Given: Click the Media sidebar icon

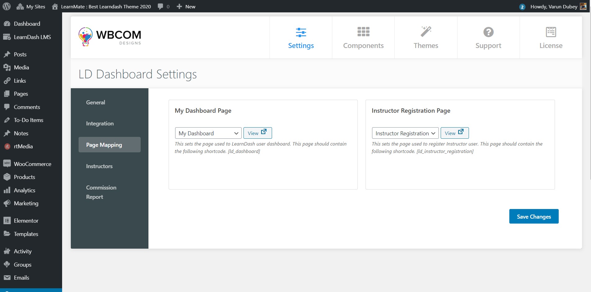Looking at the screenshot, I should coord(7,68).
